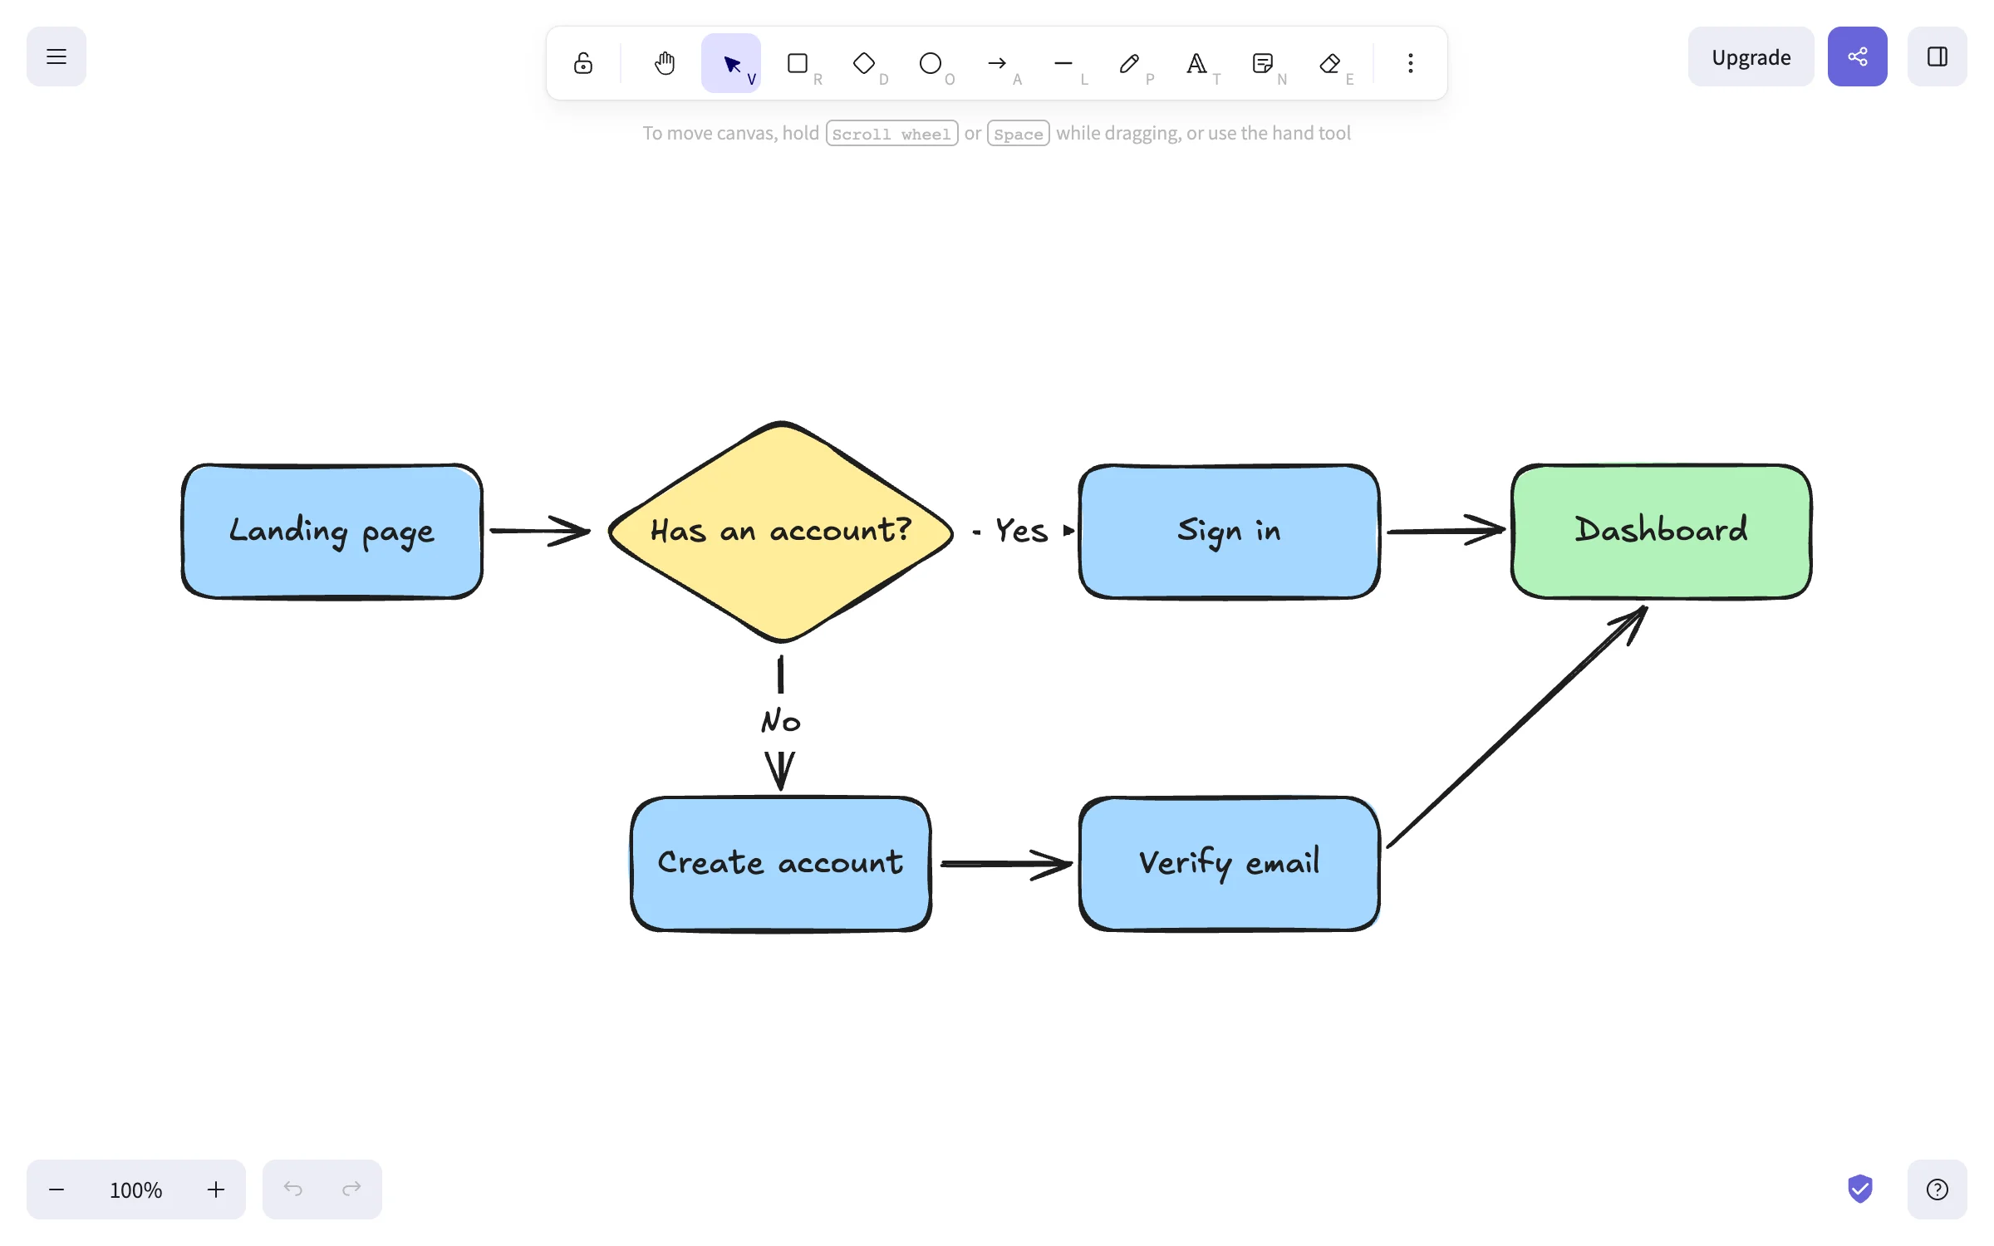Choose the Diamond shape tool
This screenshot has width=1994, height=1246.
coord(864,63)
